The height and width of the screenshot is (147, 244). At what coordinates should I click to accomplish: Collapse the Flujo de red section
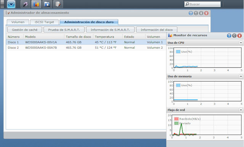coord(241,110)
